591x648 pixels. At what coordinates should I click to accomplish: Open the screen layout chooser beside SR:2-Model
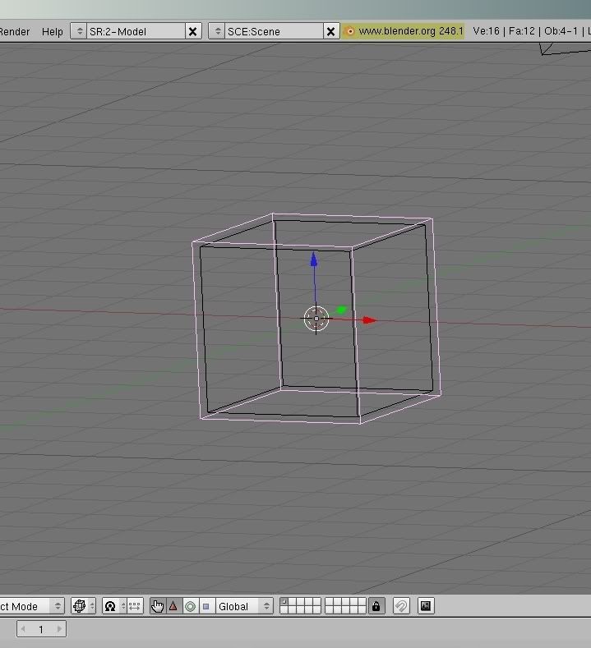tap(79, 31)
